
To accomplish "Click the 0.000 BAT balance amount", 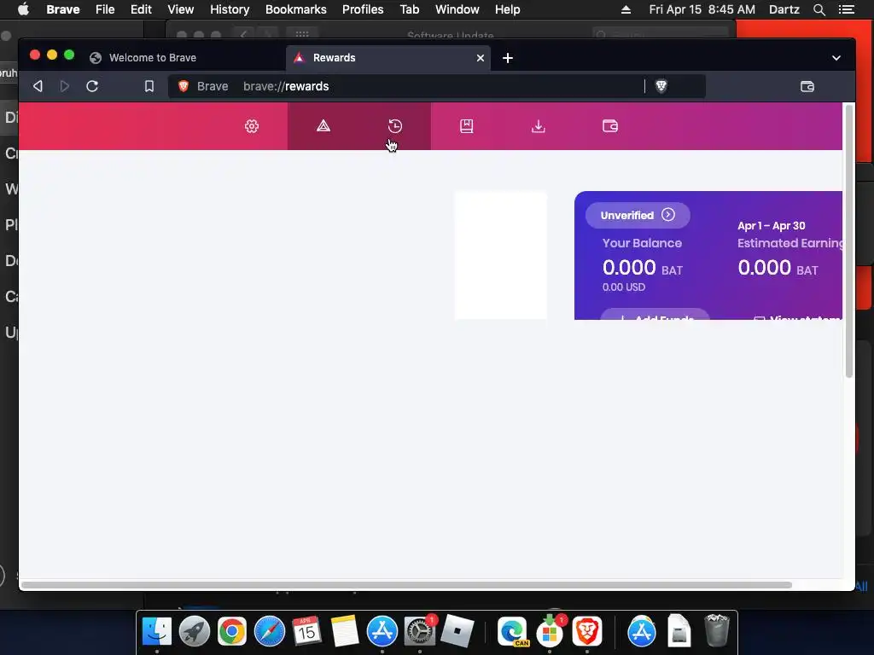I will [x=642, y=268].
